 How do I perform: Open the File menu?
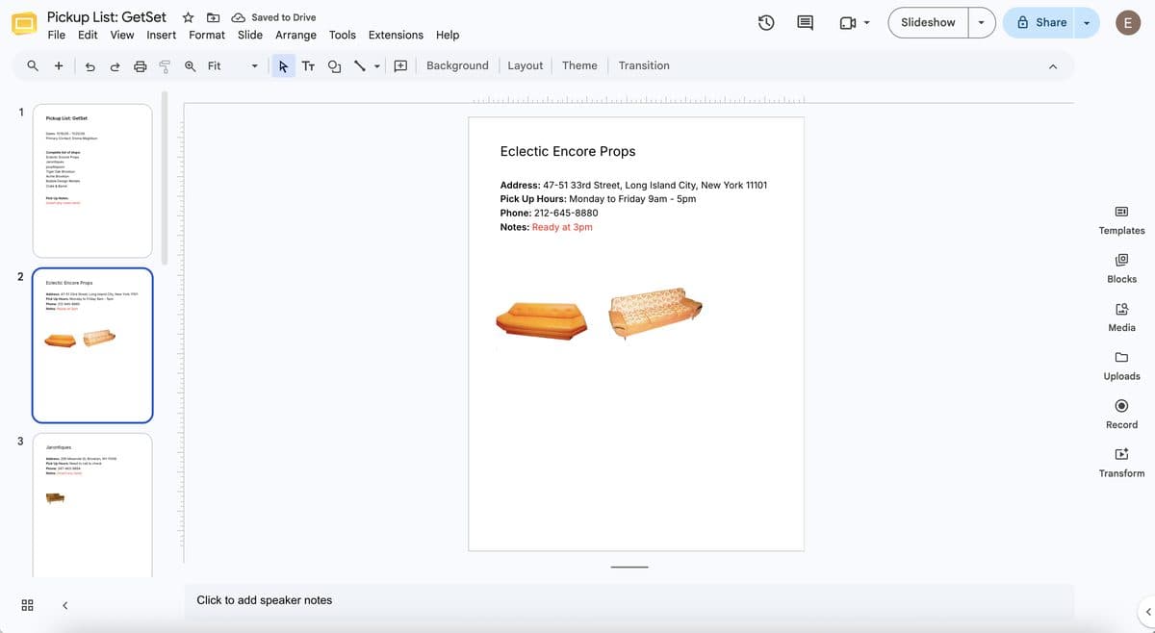point(57,35)
